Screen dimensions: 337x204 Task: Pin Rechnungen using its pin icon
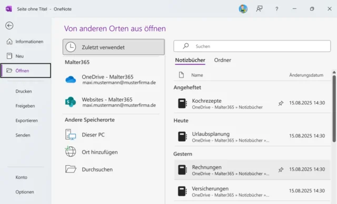click(x=281, y=170)
